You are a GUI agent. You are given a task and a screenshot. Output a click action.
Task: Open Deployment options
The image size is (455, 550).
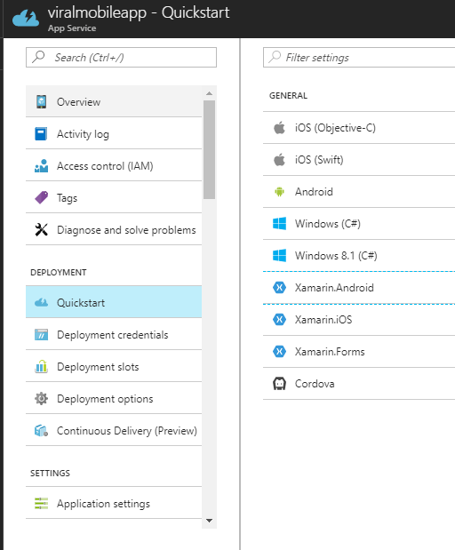point(114,398)
